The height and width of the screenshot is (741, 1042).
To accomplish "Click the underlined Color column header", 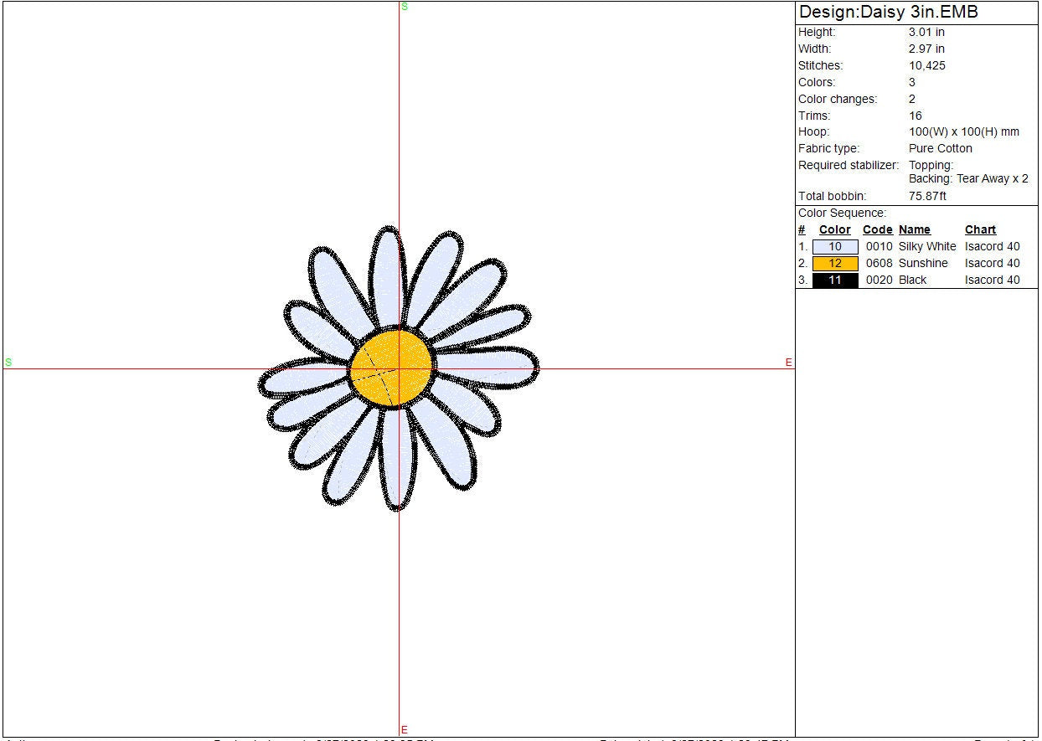I will [834, 230].
